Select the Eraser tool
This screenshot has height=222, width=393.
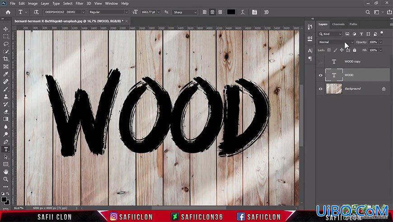tap(6, 112)
